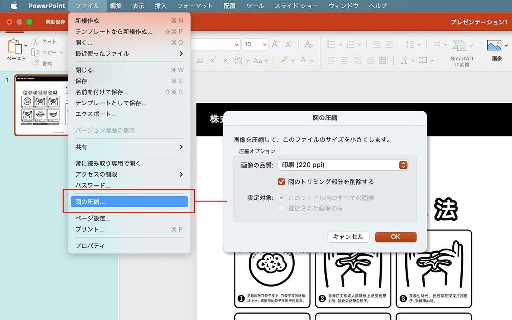Choose Print from the File menu
Screen dimensions: 512x320
129,229
